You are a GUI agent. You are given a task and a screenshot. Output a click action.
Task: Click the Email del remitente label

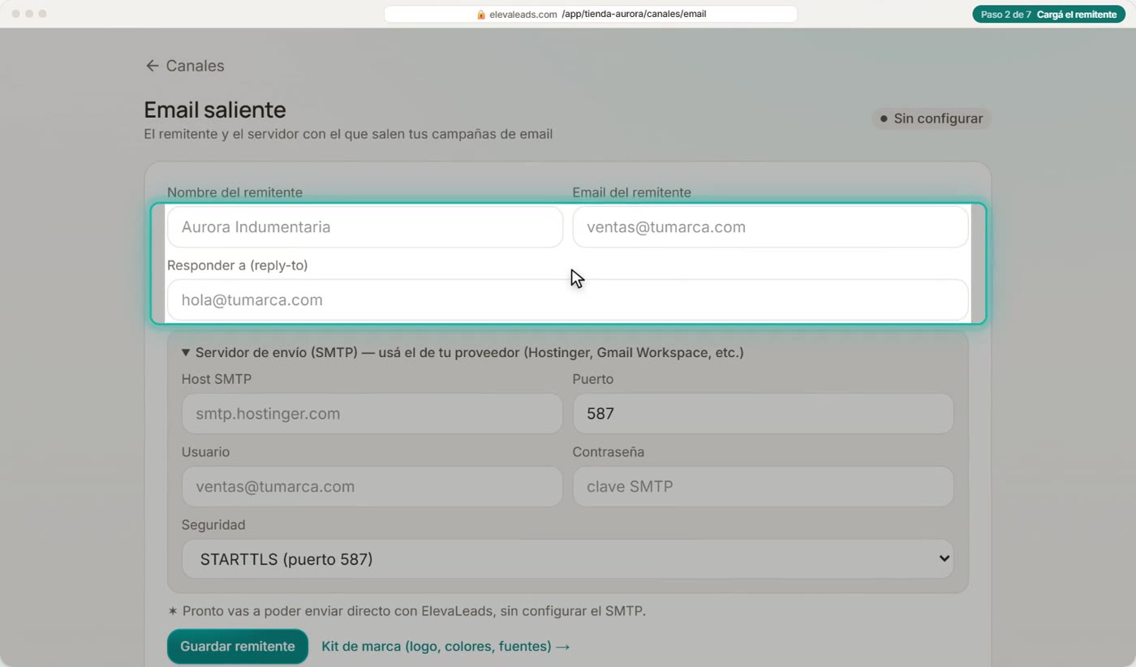632,192
